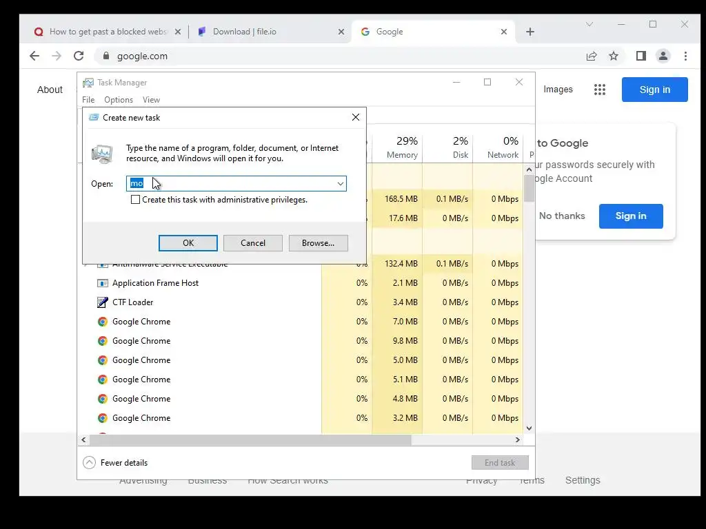Click the Run icon in the dialog body
The height and width of the screenshot is (529, 706).
click(x=102, y=154)
